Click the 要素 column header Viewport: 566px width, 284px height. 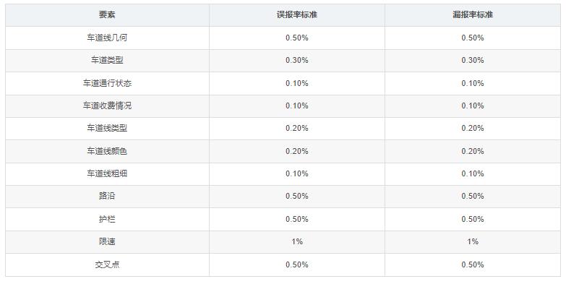click(107, 14)
